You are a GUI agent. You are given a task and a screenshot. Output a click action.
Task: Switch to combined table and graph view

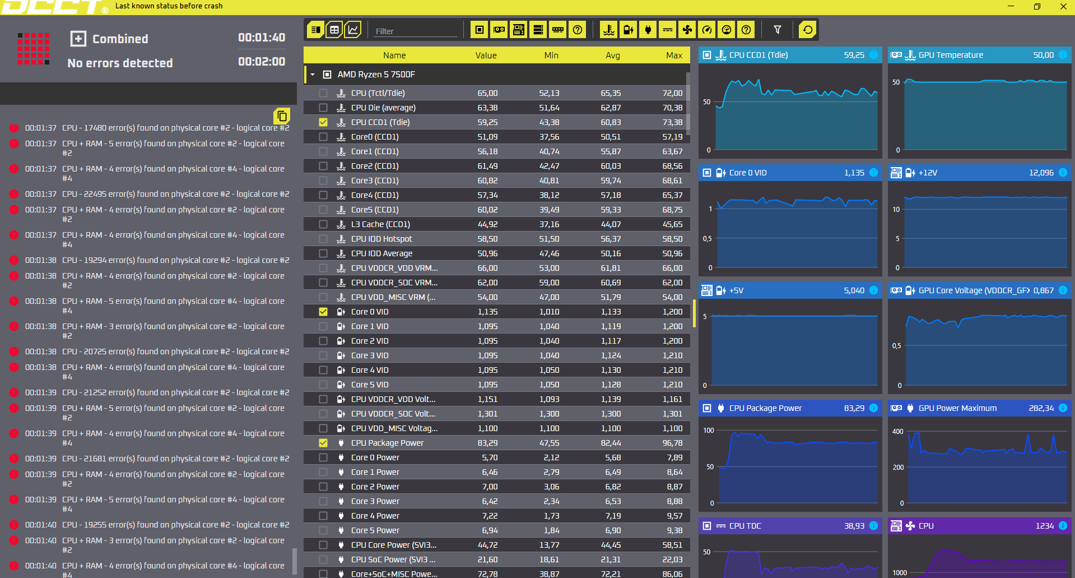316,30
